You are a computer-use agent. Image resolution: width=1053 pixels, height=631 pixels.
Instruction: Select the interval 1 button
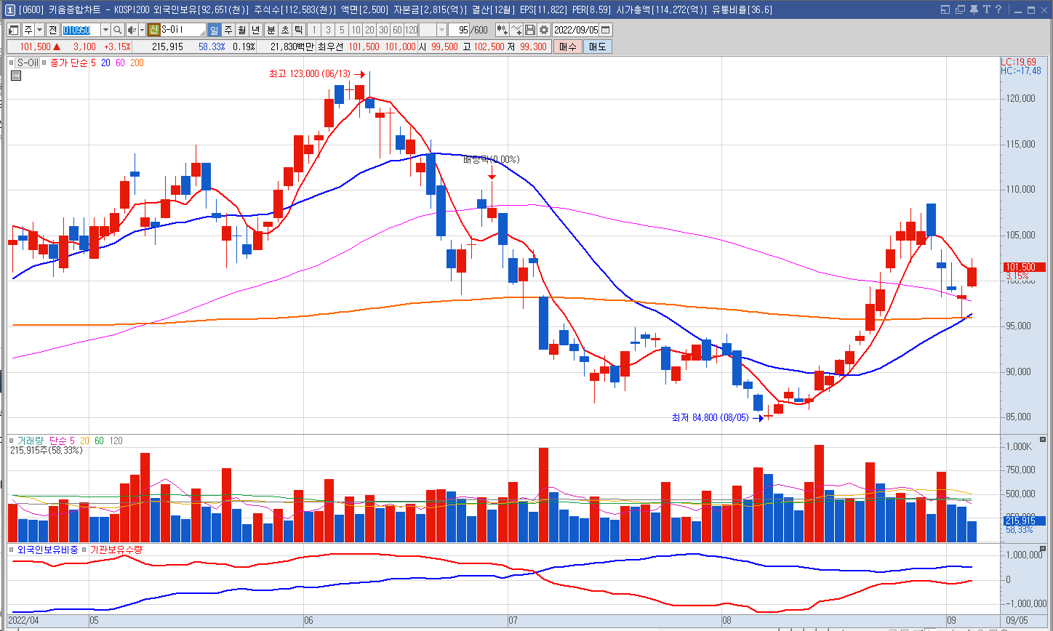point(314,30)
